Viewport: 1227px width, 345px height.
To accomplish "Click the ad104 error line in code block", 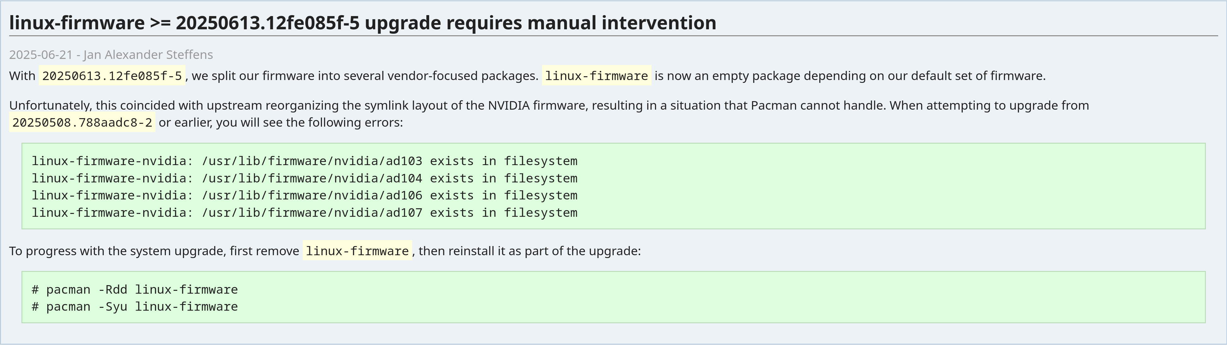I will pos(304,178).
